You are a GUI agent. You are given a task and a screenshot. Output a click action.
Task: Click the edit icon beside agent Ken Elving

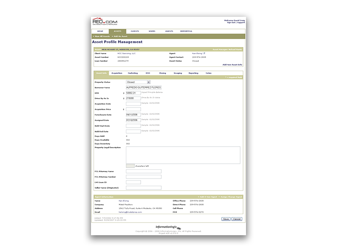(x=204, y=53)
